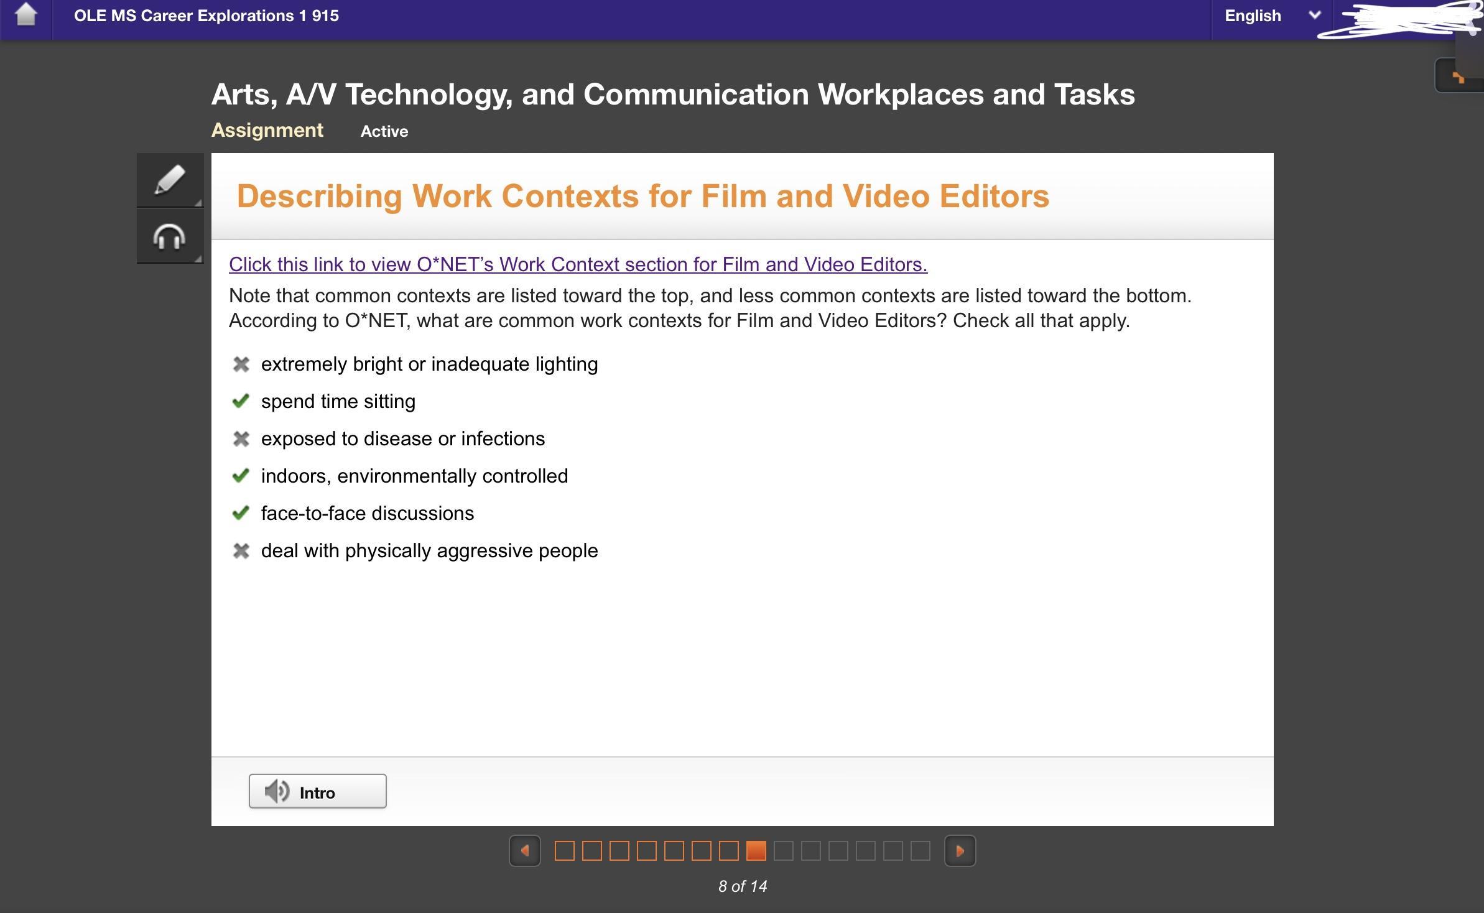Image resolution: width=1484 pixels, height=913 pixels.
Task: Select the Assignment tab
Action: tap(267, 131)
